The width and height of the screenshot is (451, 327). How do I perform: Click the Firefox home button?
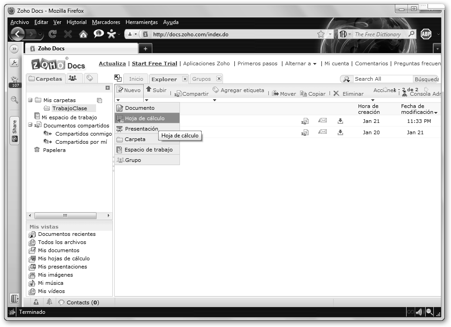(83, 34)
